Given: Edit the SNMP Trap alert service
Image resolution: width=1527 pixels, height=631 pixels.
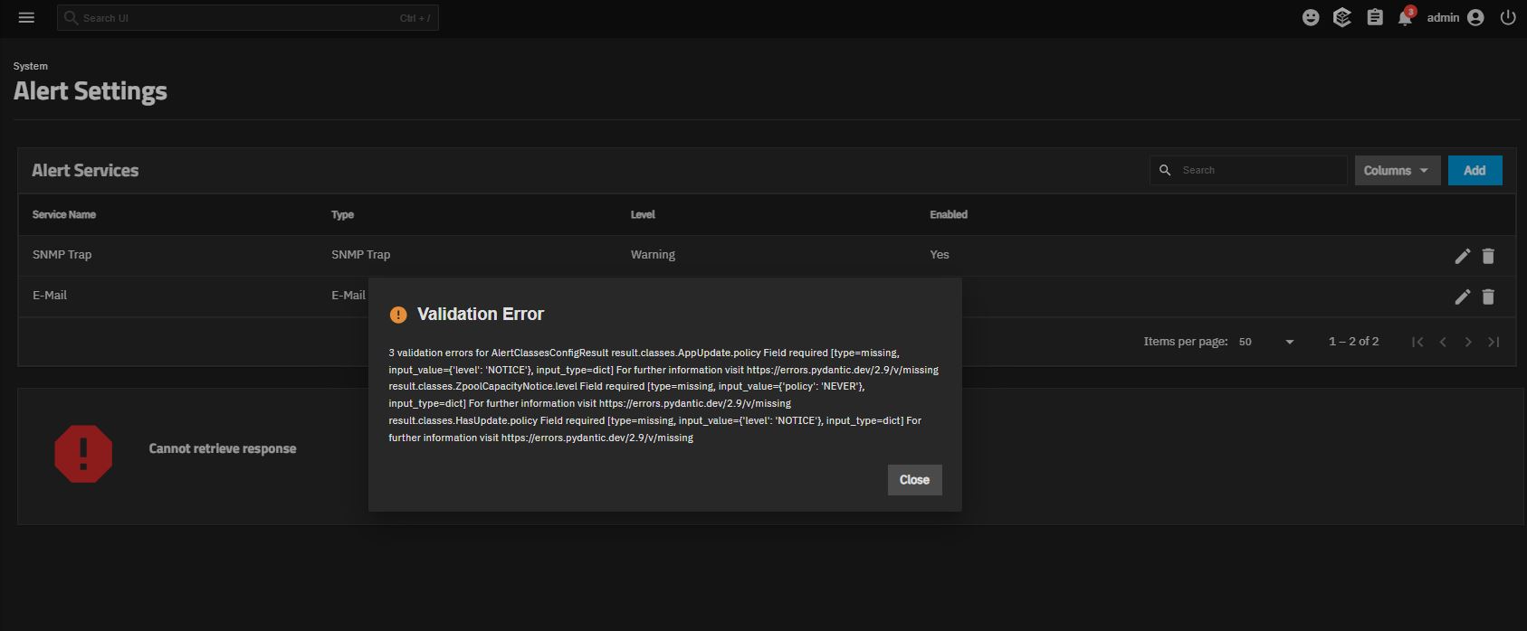Looking at the screenshot, I should coord(1462,256).
